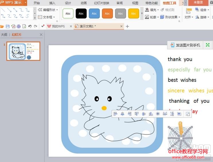Image resolution: width=213 pixels, height=162 pixels.
Task: Select the Format Painter (格式刷) tool
Action: coord(167,10)
